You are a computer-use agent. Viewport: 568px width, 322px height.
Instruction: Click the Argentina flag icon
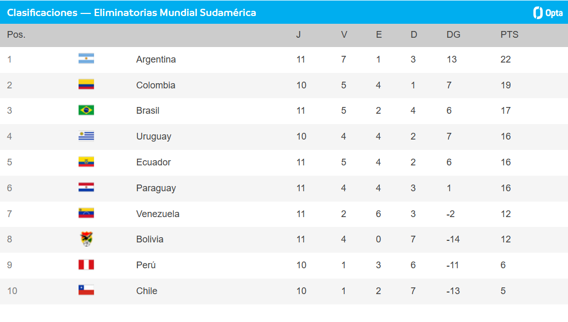[x=86, y=59]
